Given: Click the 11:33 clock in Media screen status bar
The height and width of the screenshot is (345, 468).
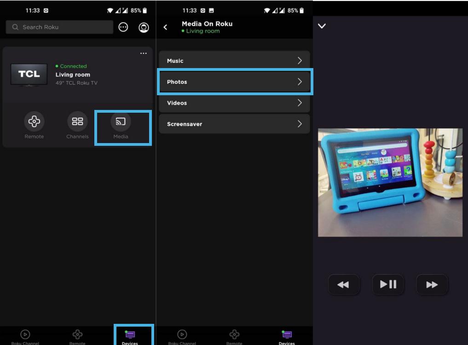Looking at the screenshot, I should click(x=190, y=11).
